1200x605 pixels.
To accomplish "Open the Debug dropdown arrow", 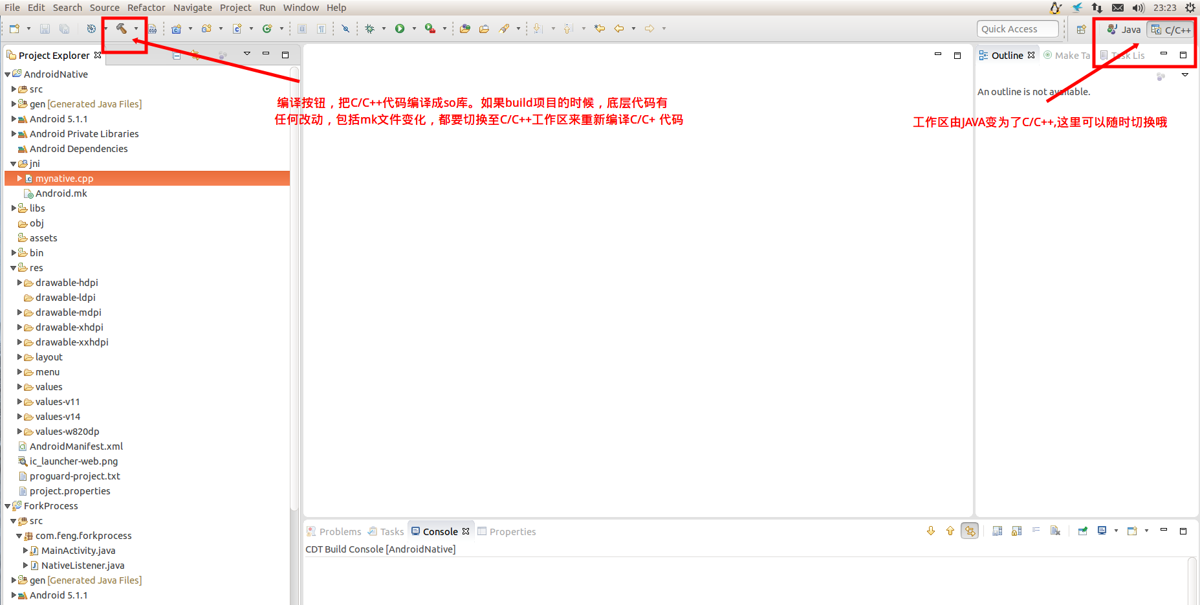I will (384, 28).
